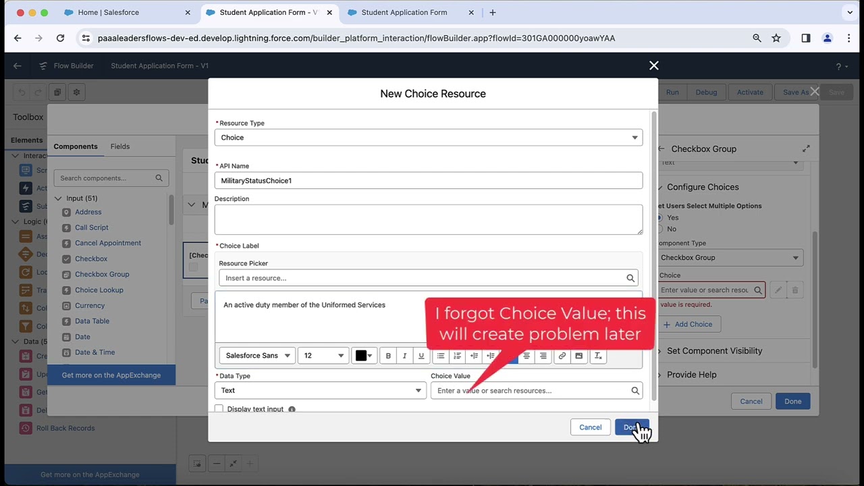Open the Data Type Text dropdown
This screenshot has width=864, height=486.
pyautogui.click(x=320, y=391)
